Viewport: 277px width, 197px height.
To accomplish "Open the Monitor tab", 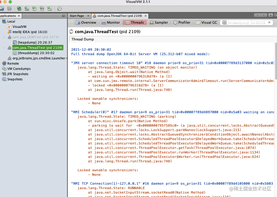I will [111, 22].
